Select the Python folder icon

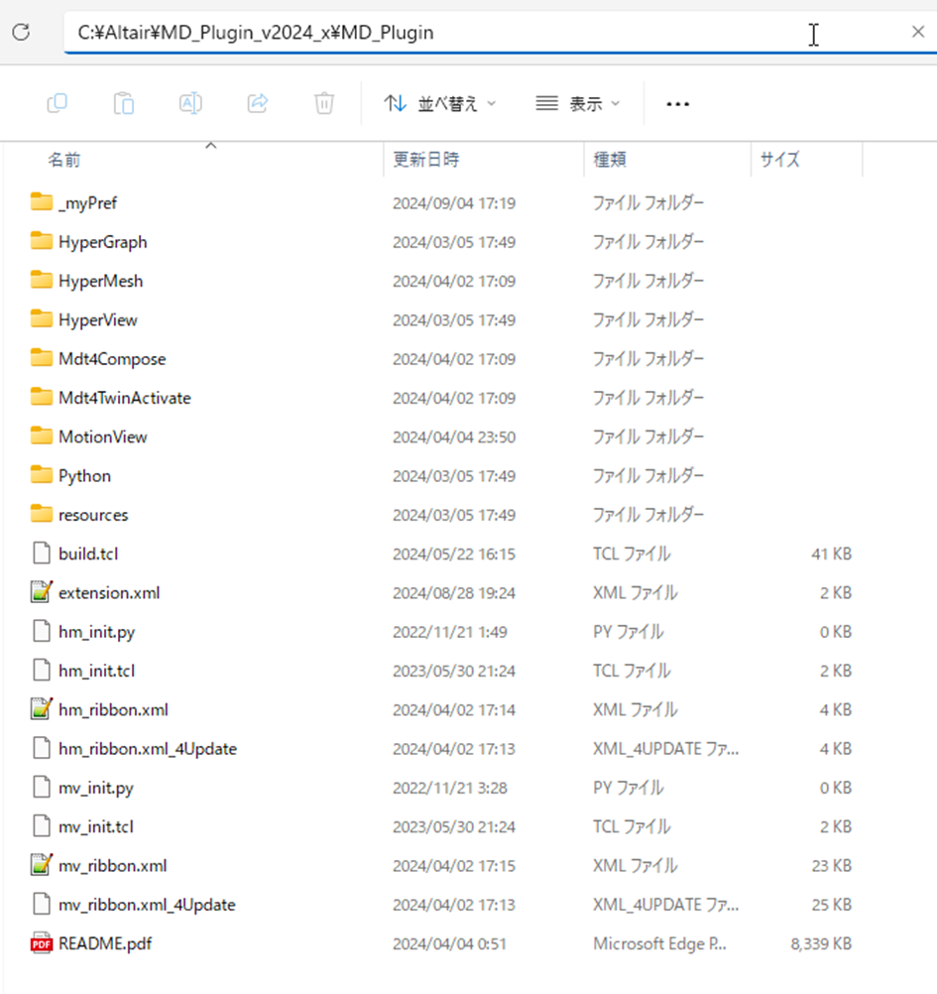[x=42, y=475]
